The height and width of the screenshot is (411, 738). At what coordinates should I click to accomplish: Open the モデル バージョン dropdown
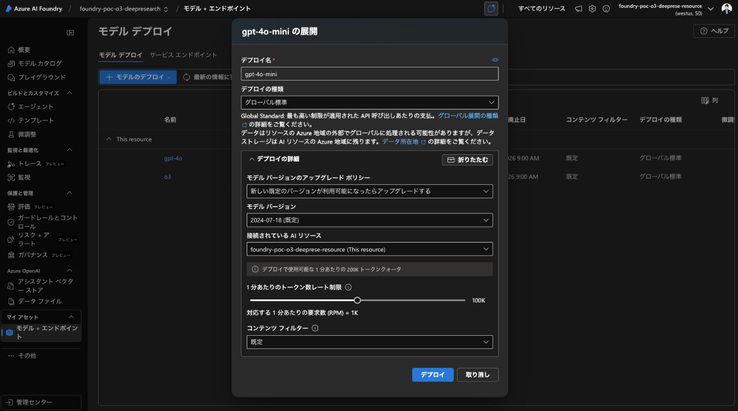point(370,220)
